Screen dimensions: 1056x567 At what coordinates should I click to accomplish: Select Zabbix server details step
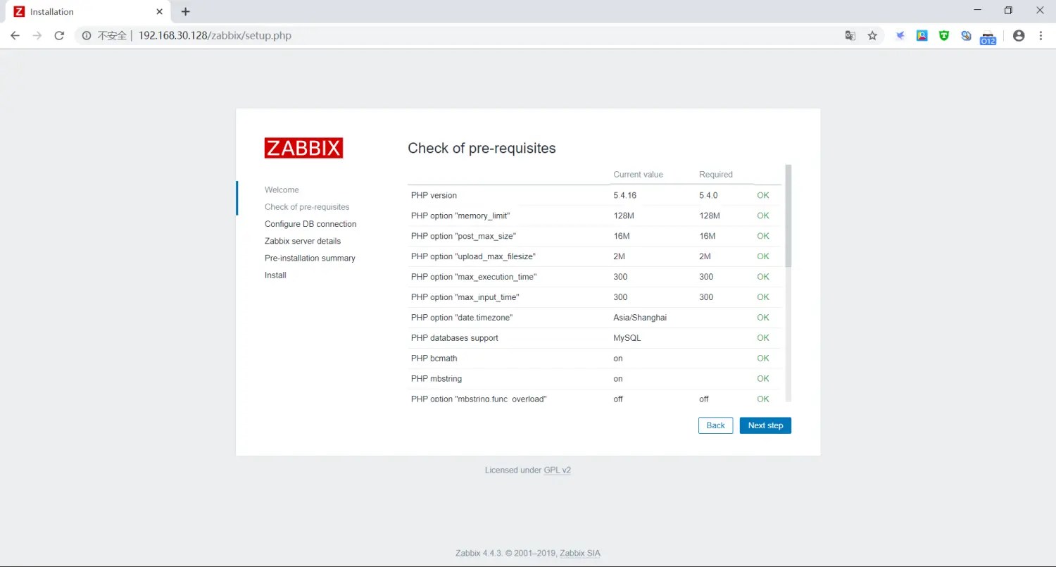[303, 241]
